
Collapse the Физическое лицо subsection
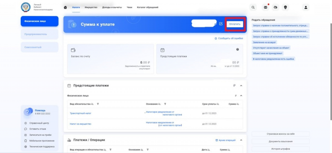pos(241,96)
